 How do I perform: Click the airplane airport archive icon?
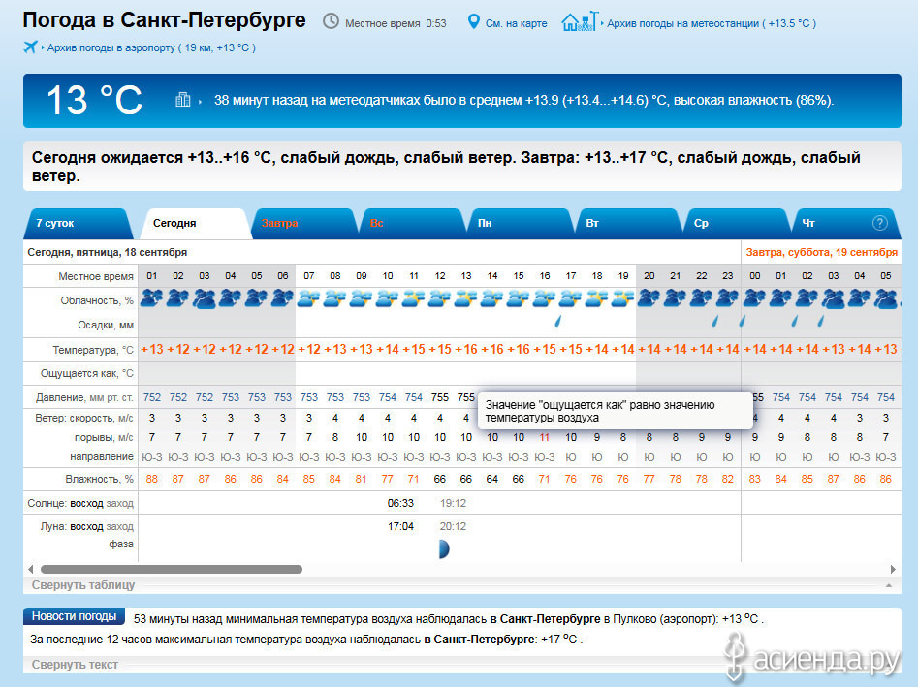click(x=30, y=47)
